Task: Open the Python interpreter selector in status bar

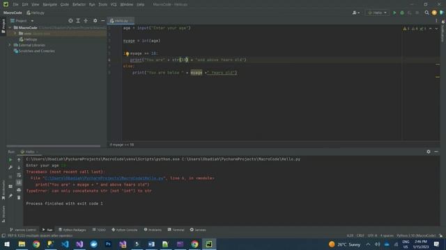Action: point(416,235)
